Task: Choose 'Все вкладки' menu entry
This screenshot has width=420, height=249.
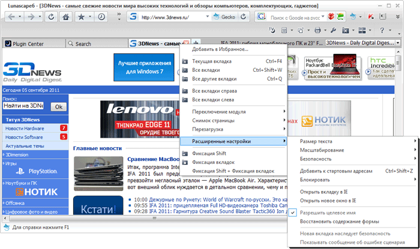Action: 233,70
